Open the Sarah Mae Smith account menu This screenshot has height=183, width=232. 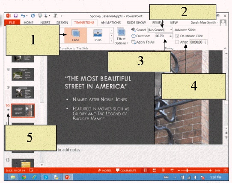pos(205,23)
